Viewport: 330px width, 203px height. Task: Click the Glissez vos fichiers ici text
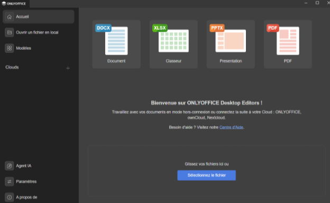pyautogui.click(x=207, y=164)
